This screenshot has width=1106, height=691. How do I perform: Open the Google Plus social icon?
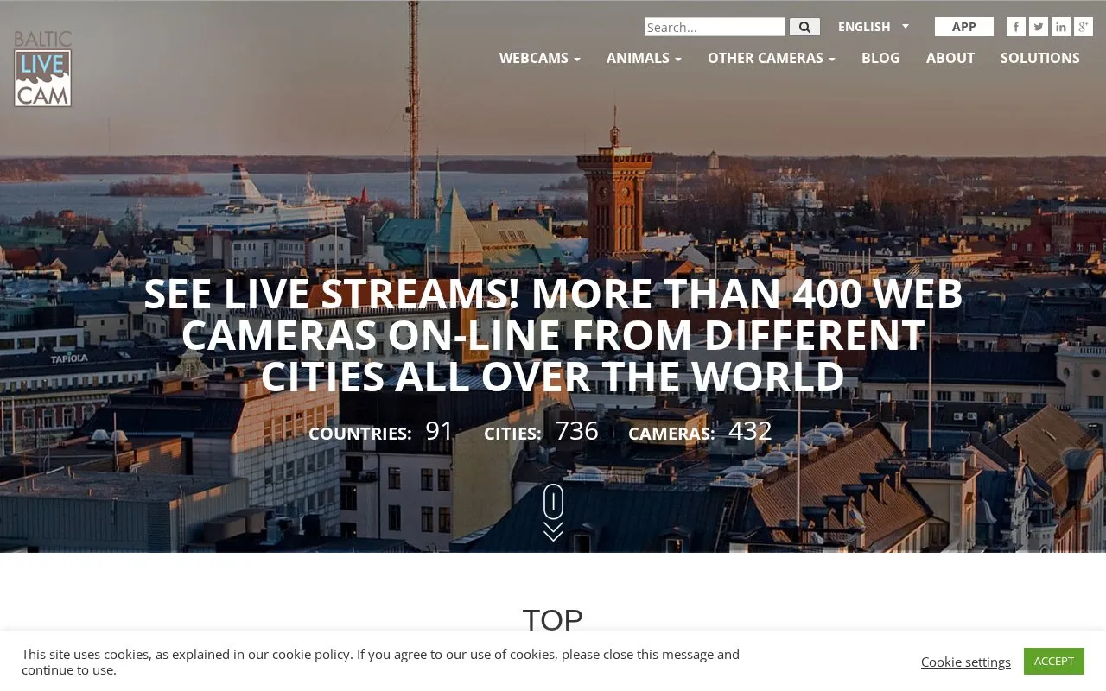point(1084,27)
